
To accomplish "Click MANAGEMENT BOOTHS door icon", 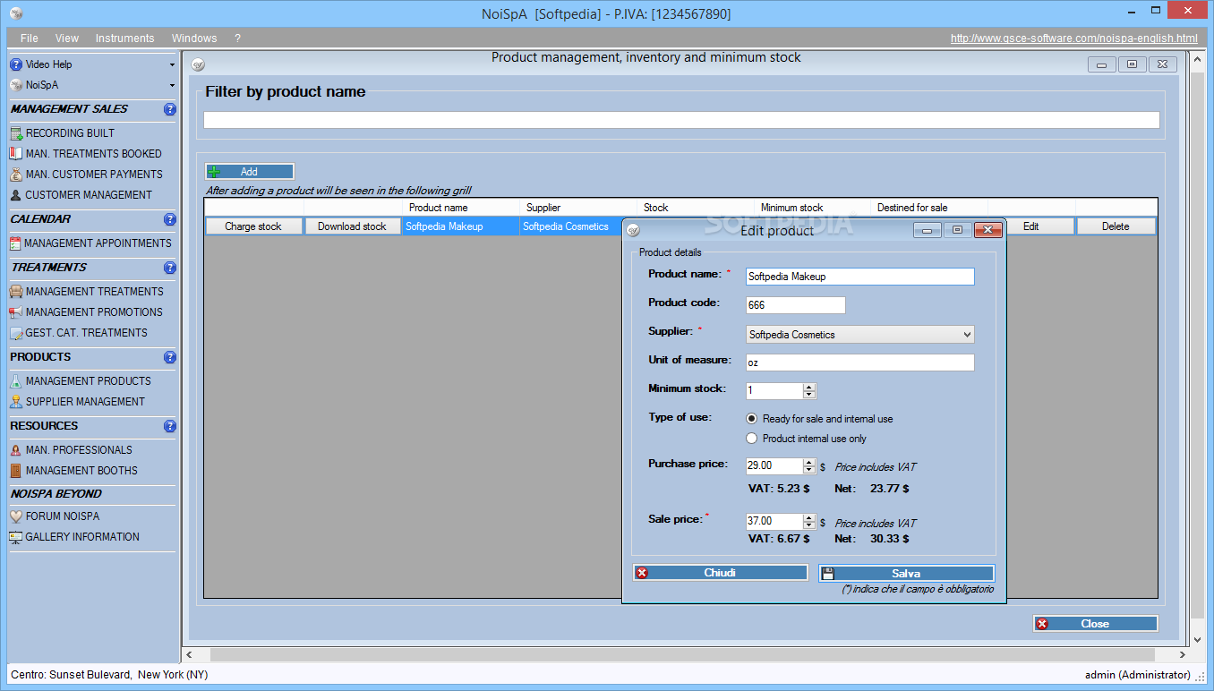I will click(16, 471).
